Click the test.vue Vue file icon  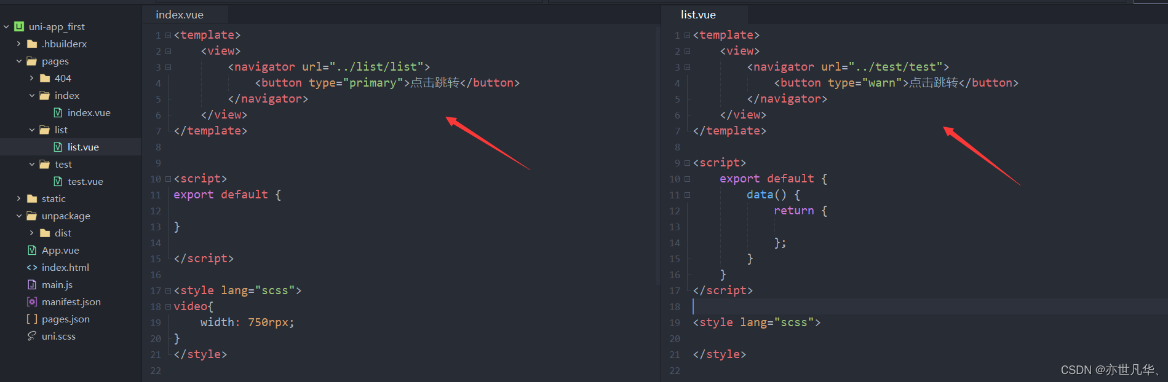pos(58,181)
